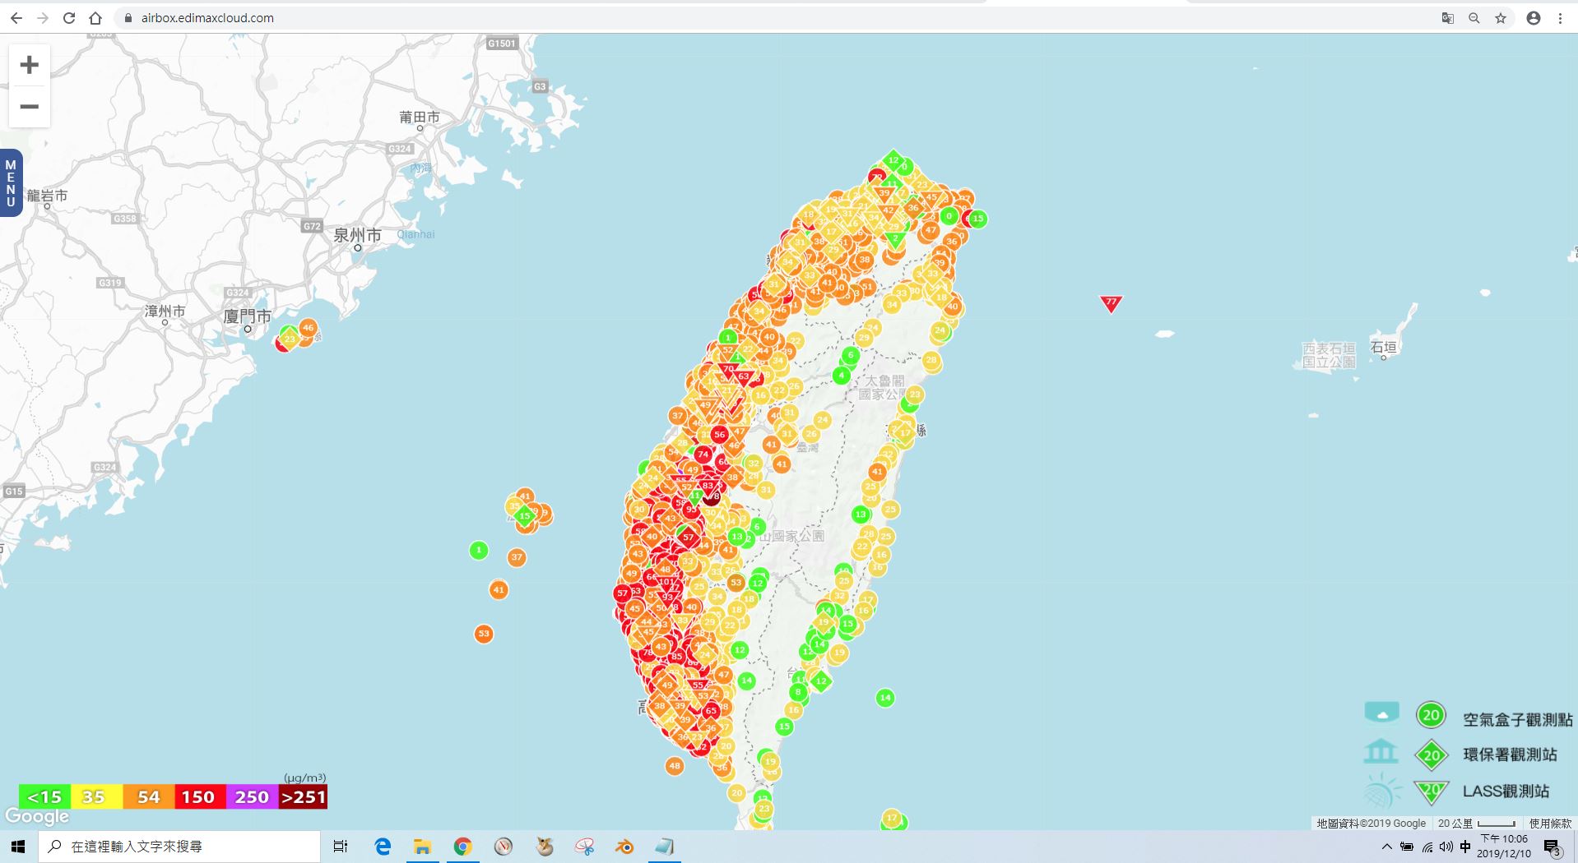
Task: Open the 使用條款 terms link
Action: [1550, 824]
